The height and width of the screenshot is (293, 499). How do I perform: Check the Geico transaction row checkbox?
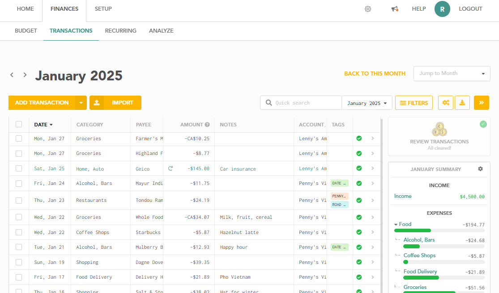pyautogui.click(x=19, y=168)
